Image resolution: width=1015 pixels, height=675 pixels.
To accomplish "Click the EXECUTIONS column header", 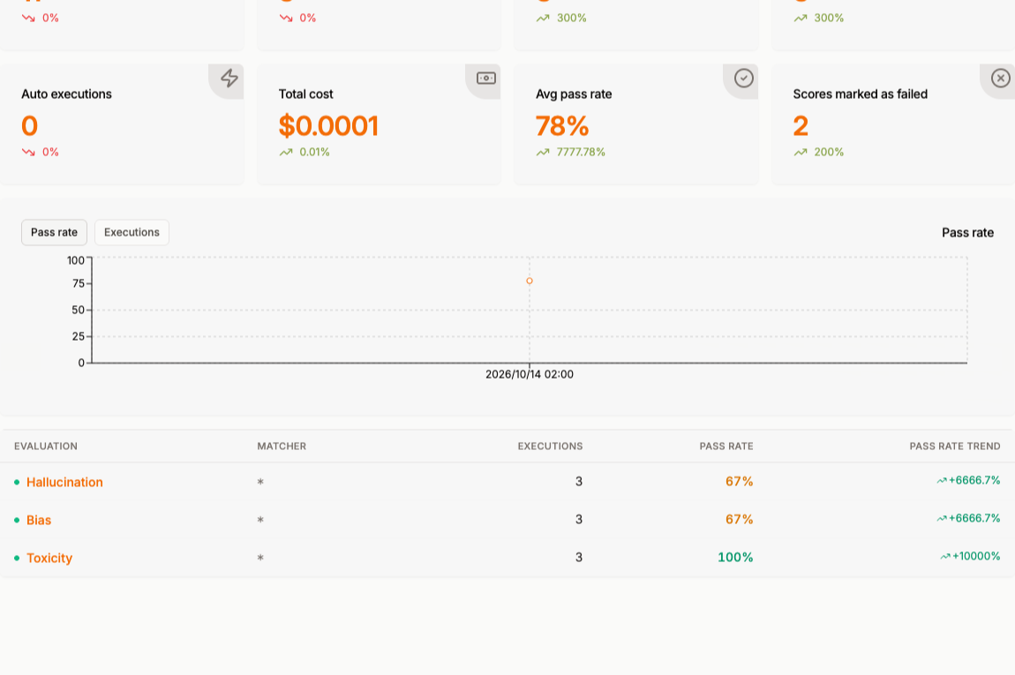I will coord(550,446).
